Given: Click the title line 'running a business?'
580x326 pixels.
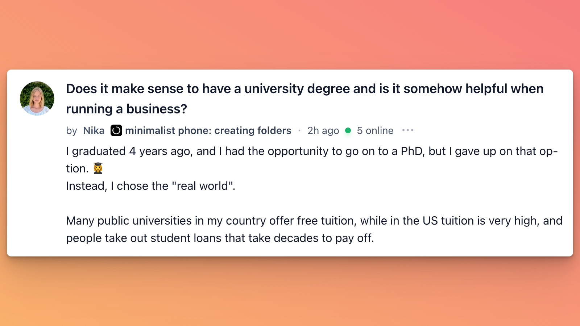Looking at the screenshot, I should 127,109.
